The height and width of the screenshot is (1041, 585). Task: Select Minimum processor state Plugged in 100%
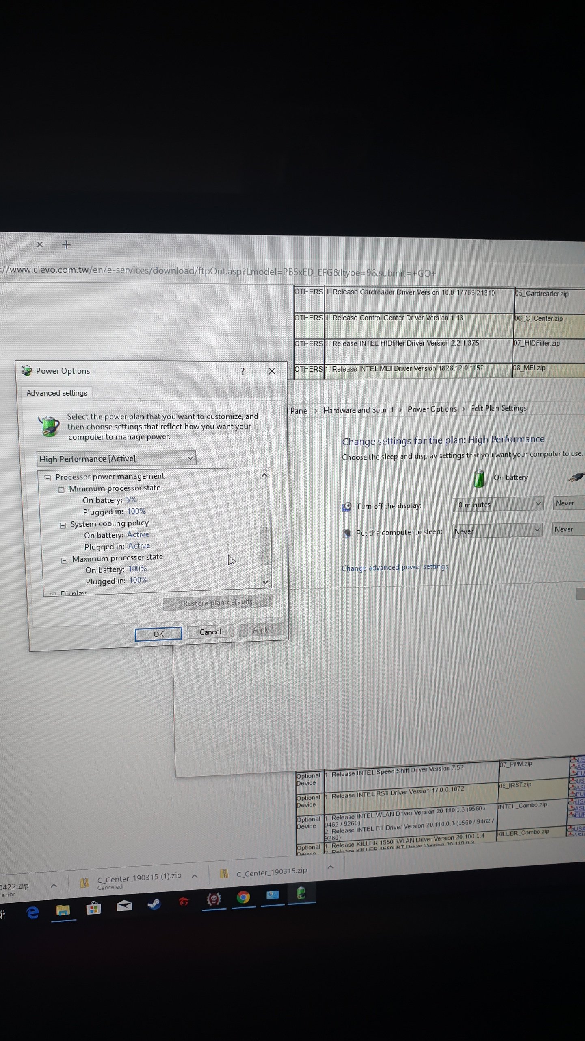136,511
